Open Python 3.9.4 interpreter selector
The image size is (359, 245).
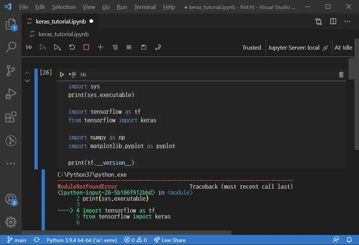pos(82,240)
